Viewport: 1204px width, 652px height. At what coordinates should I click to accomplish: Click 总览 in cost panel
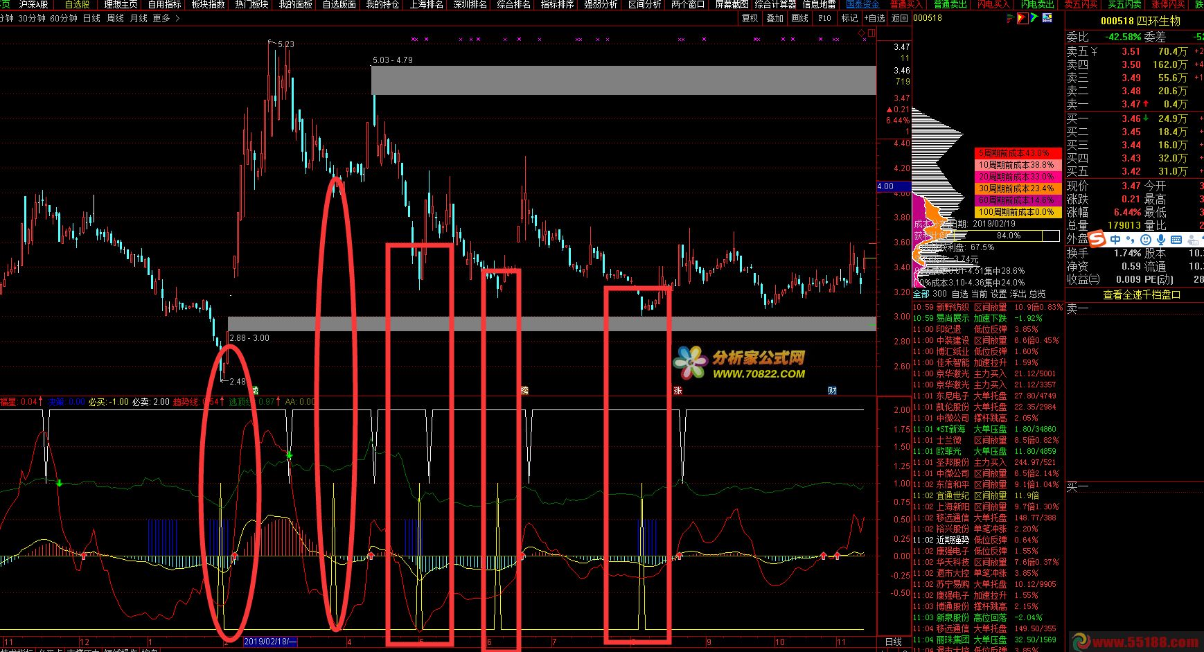1037,294
